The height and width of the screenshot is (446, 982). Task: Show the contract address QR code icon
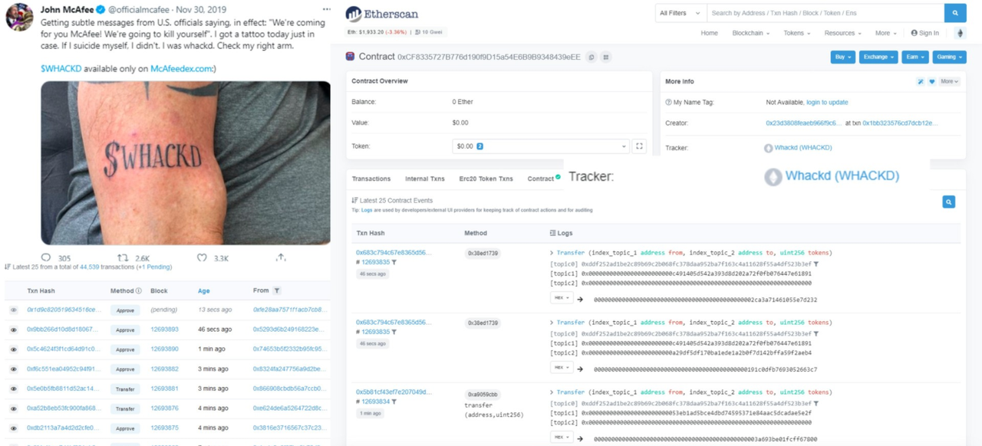[606, 57]
